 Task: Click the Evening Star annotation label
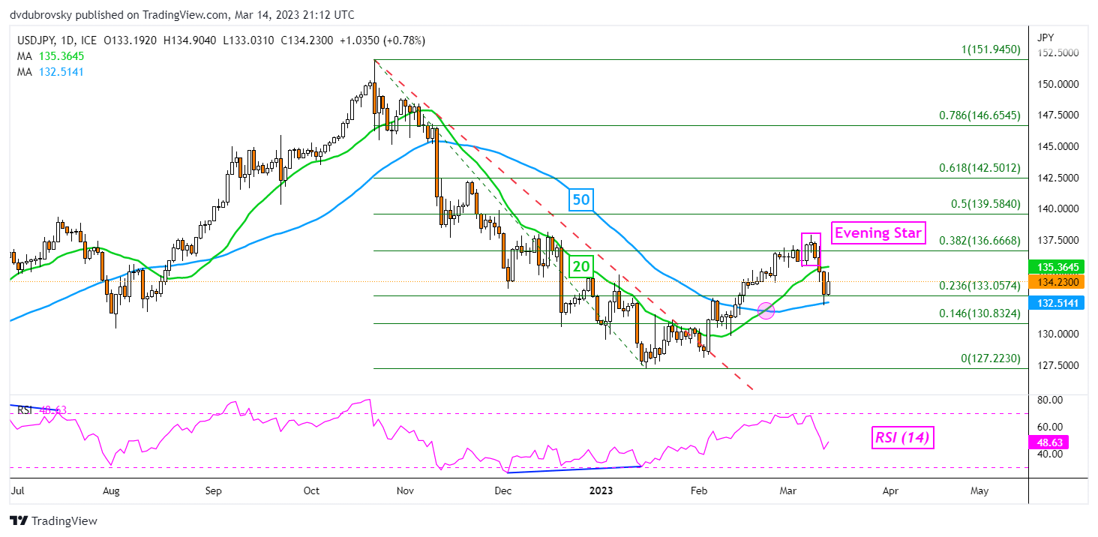pyautogui.click(x=877, y=232)
